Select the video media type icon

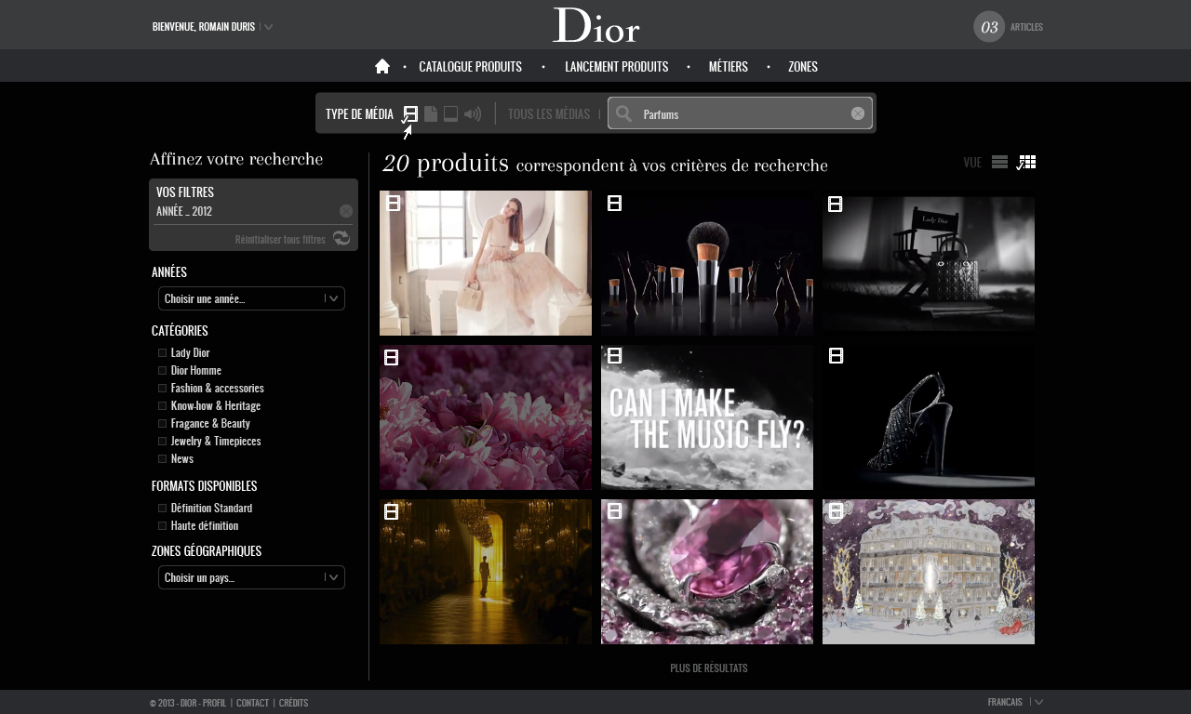click(x=410, y=113)
